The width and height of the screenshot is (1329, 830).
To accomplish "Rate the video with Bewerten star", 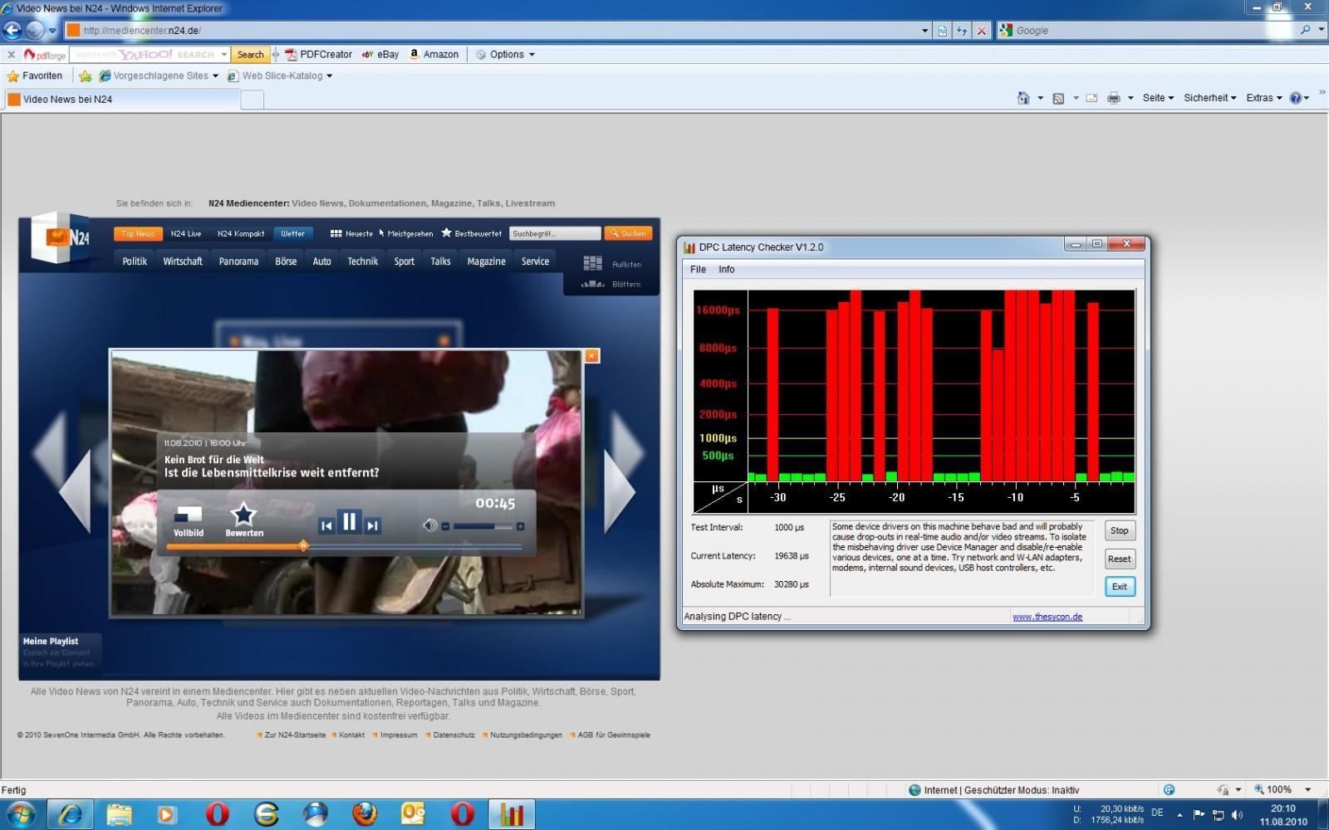I will 243,520.
